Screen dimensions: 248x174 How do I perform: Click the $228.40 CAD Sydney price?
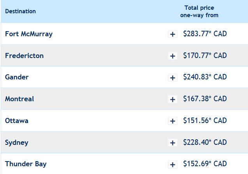click(x=205, y=142)
